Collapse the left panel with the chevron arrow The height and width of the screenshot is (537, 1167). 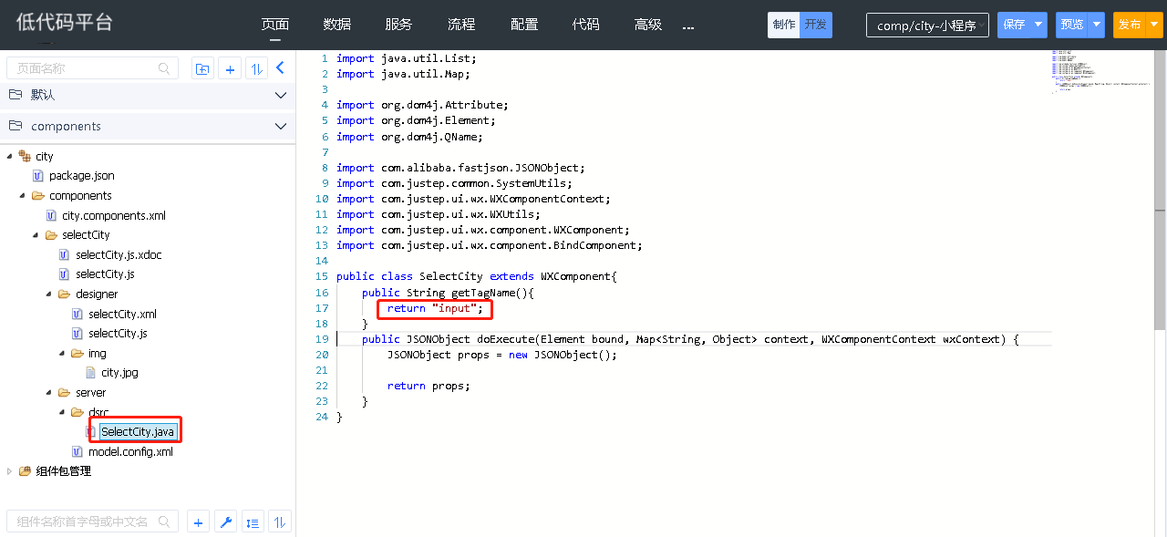(281, 67)
